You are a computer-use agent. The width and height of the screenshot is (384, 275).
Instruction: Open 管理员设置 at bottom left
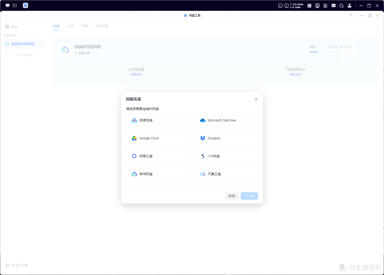(x=17, y=265)
